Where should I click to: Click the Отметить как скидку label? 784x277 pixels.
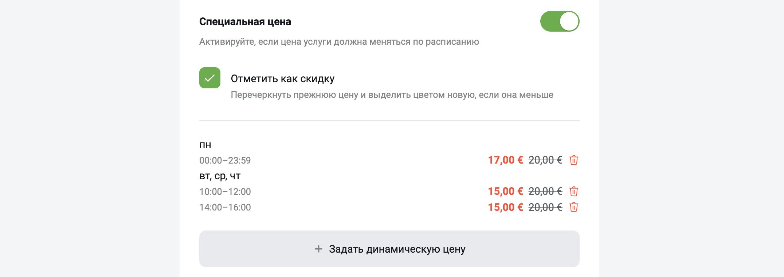pyautogui.click(x=283, y=79)
